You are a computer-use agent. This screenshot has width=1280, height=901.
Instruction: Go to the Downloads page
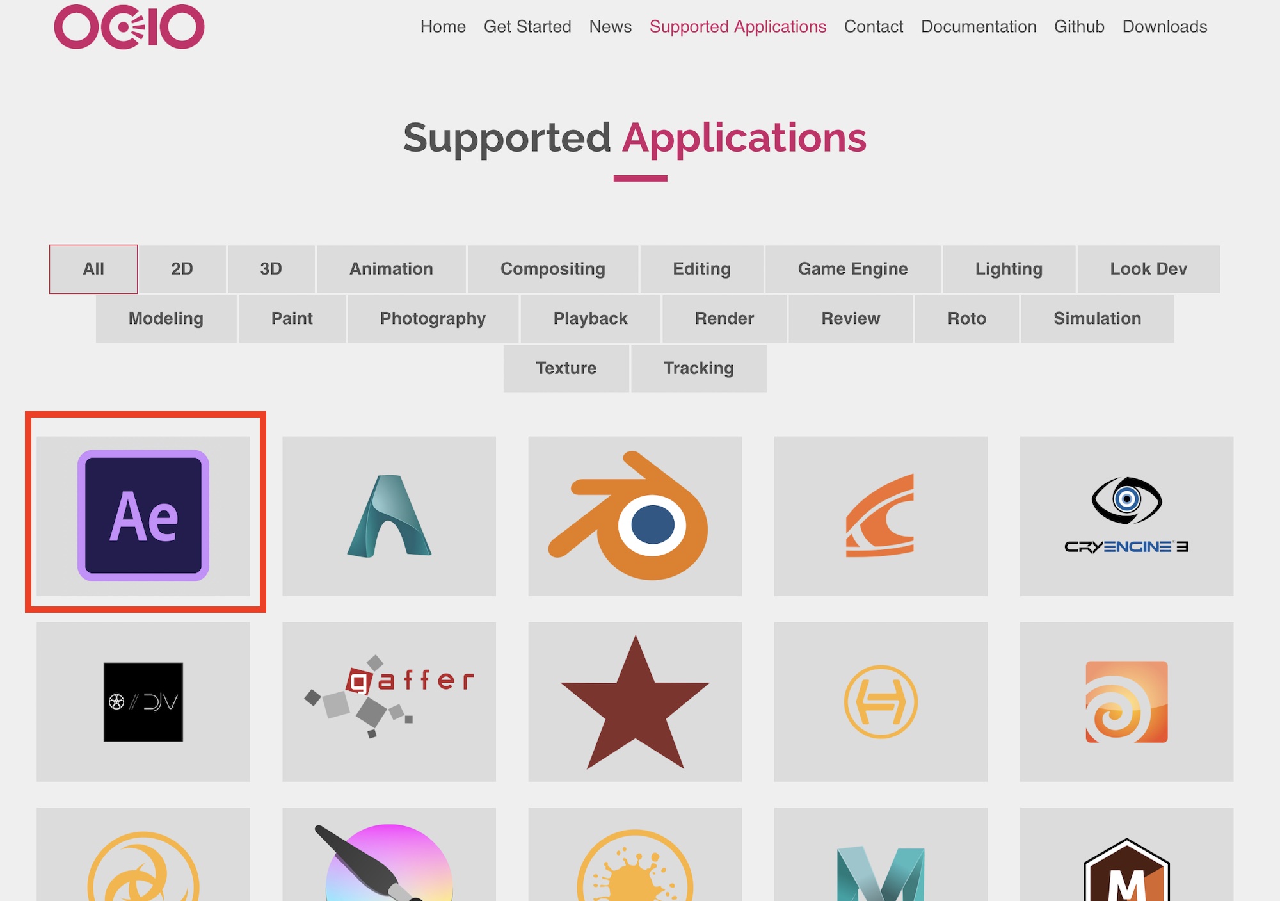(x=1164, y=27)
